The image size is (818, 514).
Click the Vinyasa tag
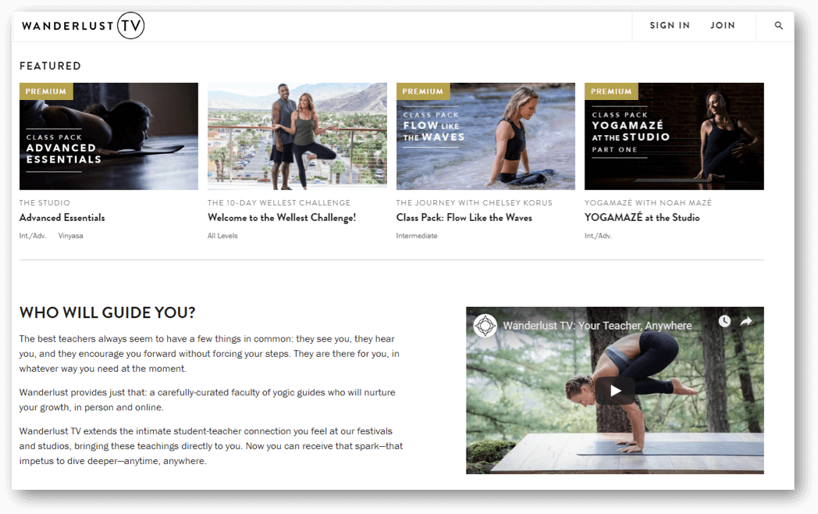click(x=71, y=236)
